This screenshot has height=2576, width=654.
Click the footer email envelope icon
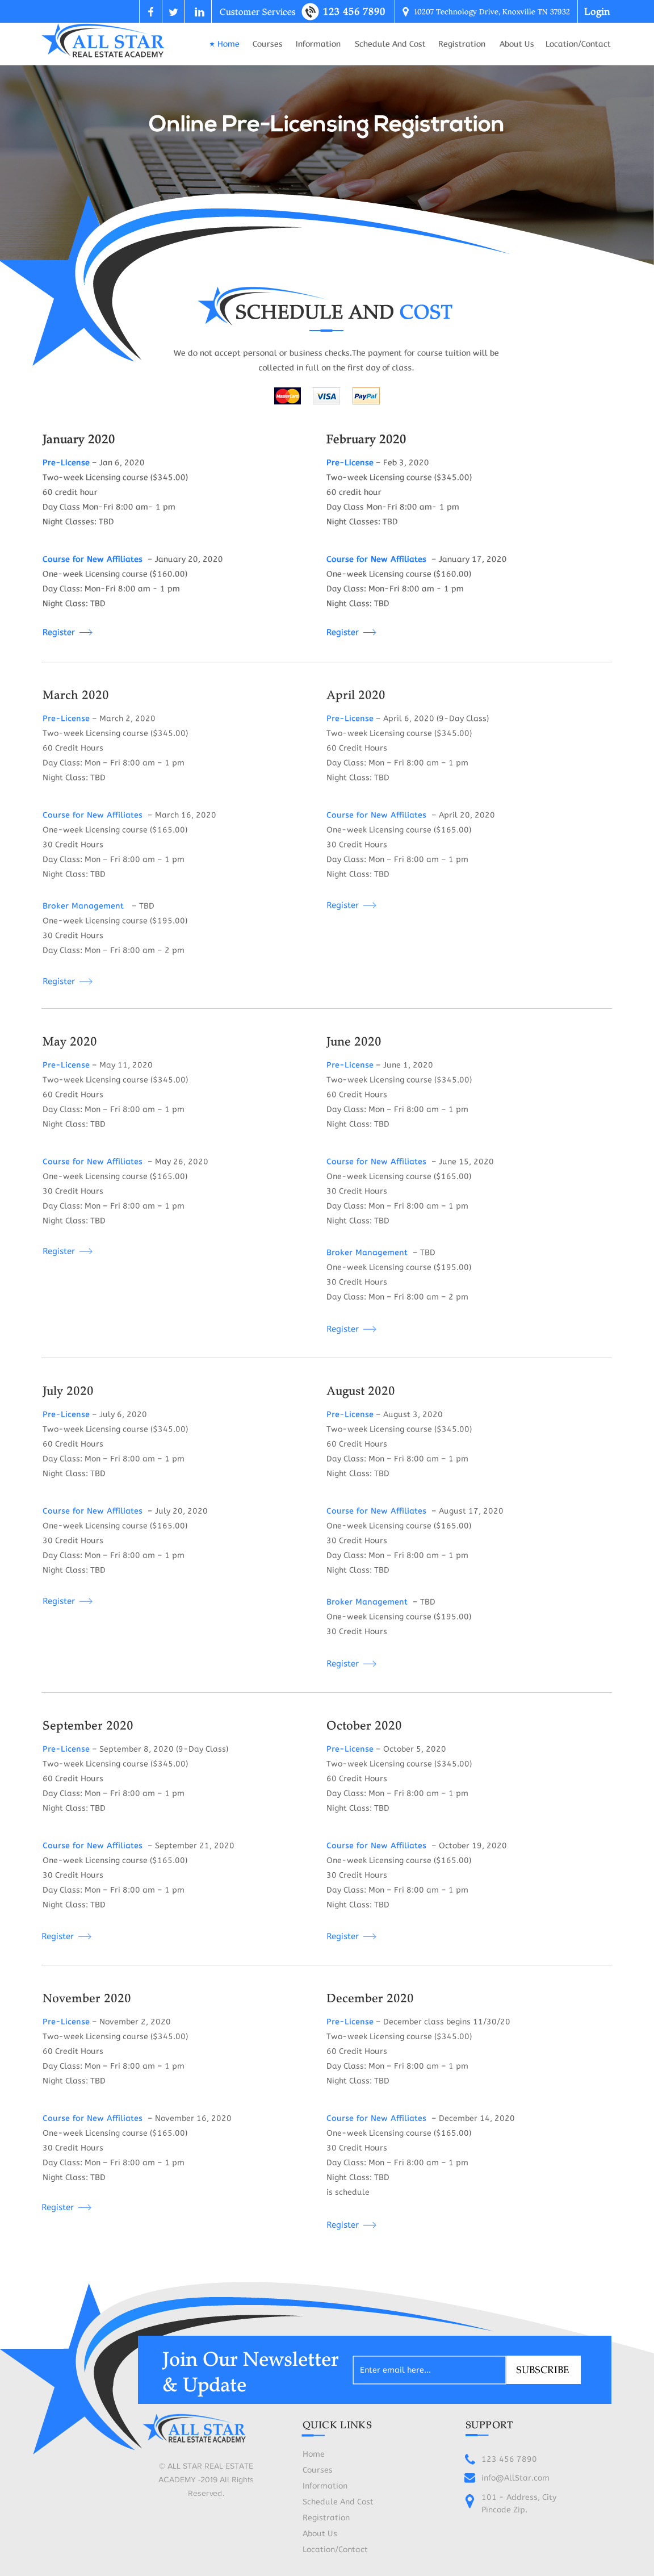(x=470, y=2477)
